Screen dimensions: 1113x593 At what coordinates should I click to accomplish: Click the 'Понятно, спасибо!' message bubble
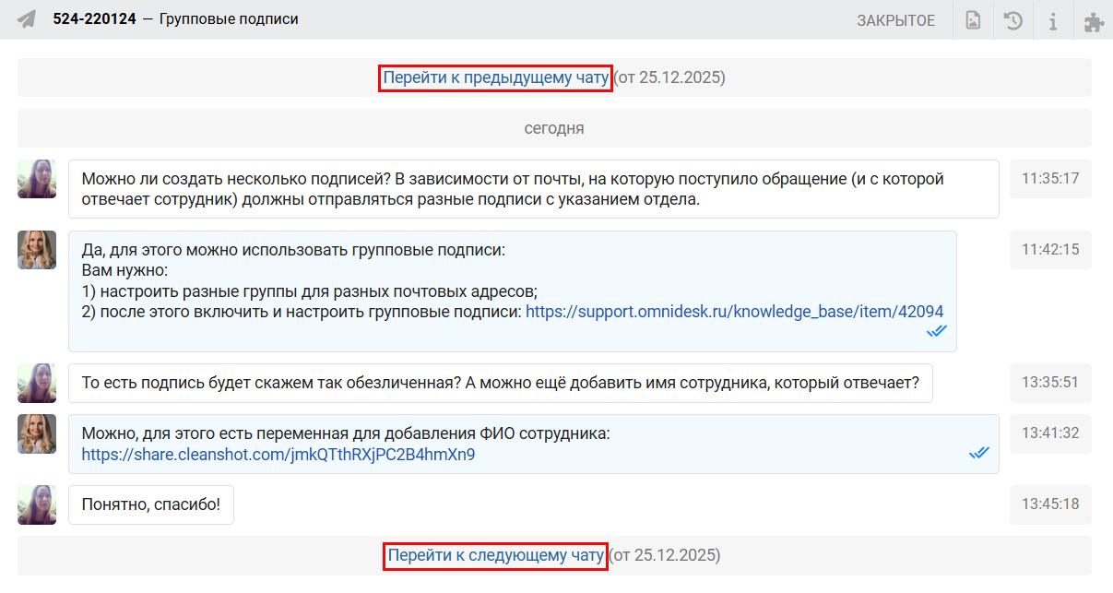pos(151,505)
